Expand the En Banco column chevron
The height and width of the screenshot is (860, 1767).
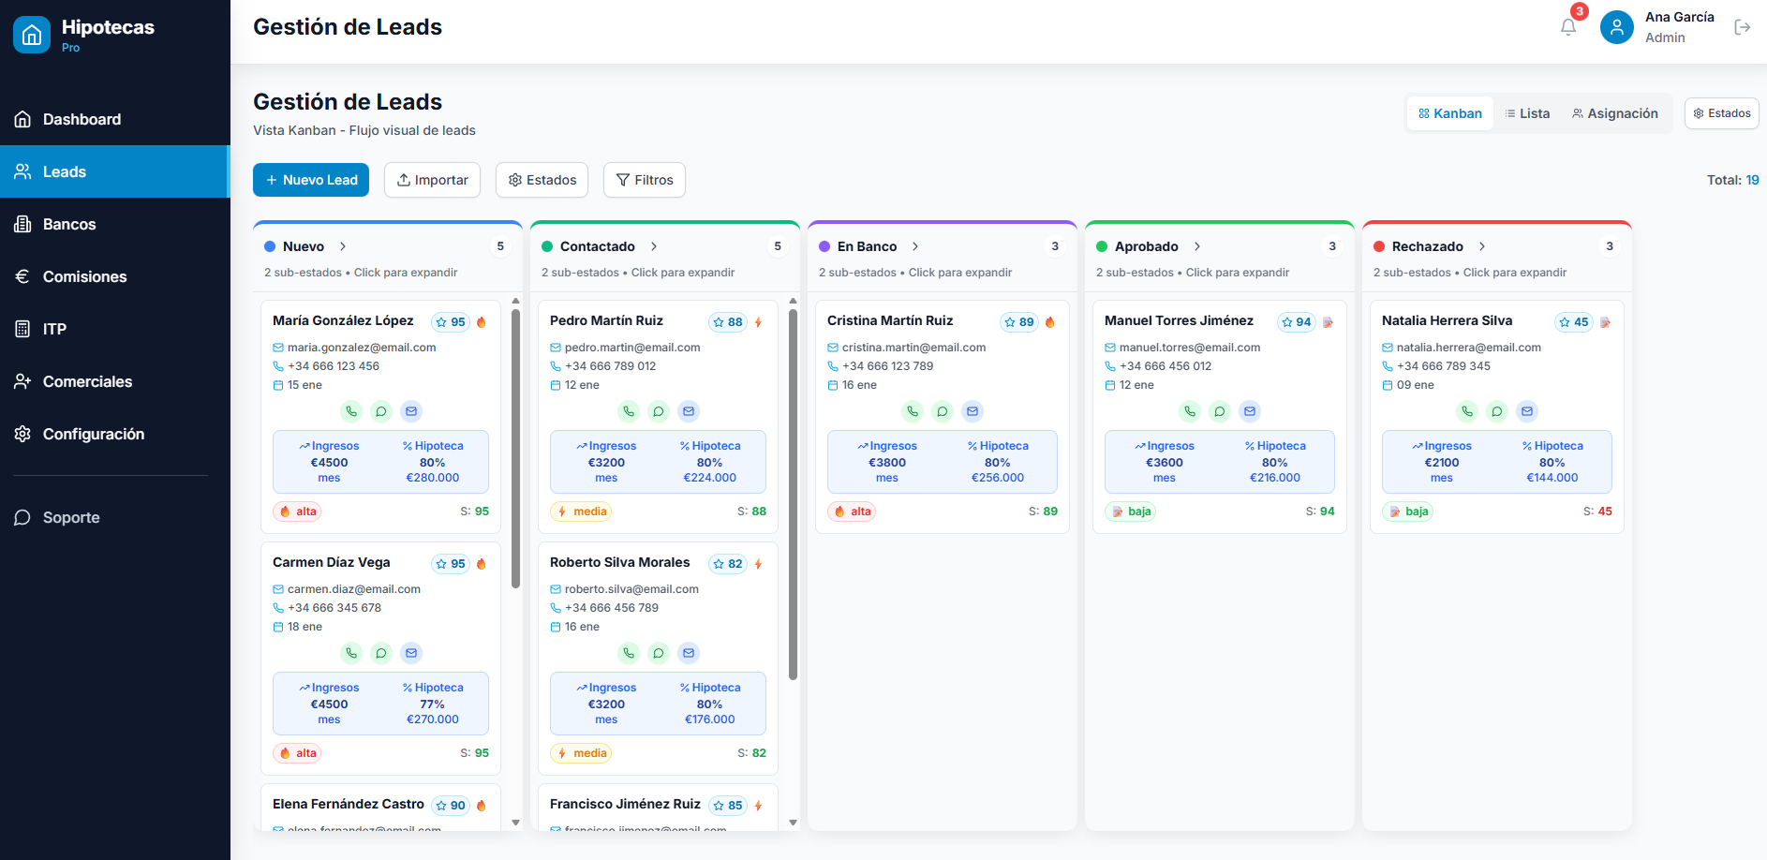915,246
